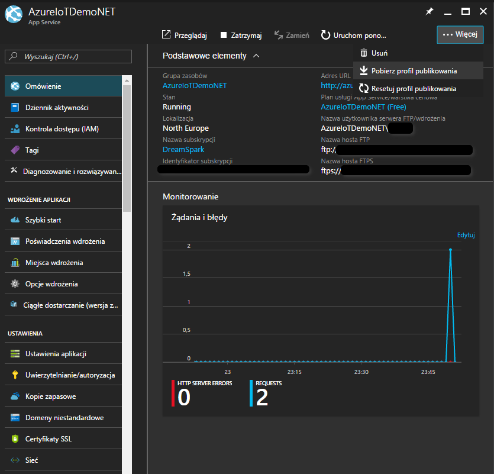Pin the blade with the pin icon

point(430,12)
